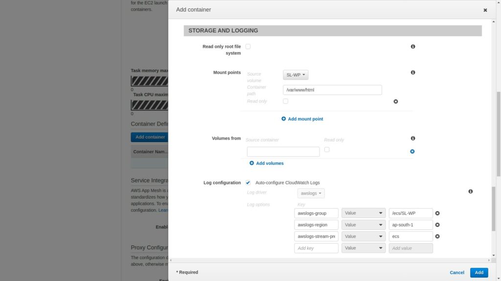Open Value dropdown for awslogs-region
The image size is (501, 281).
364,225
